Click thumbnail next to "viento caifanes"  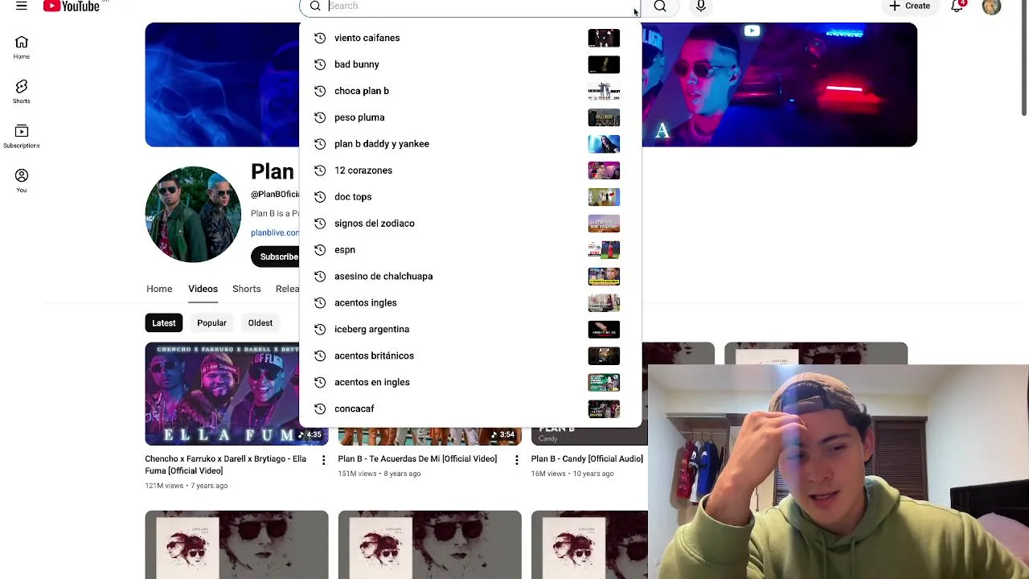click(604, 38)
